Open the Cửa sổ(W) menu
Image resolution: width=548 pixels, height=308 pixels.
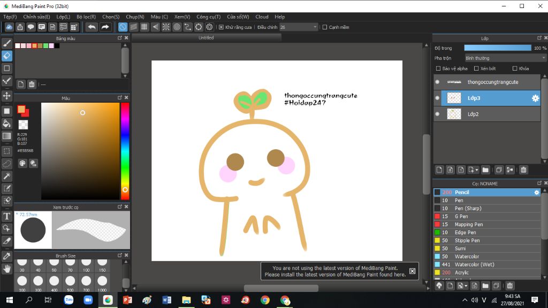(x=238, y=17)
